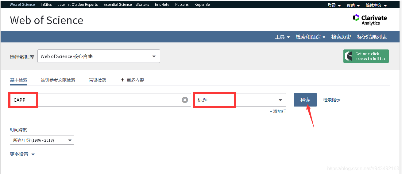Image resolution: width=402 pixels, height=174 pixels.
Task: Click the 时间跨度 label
Action: [18, 130]
